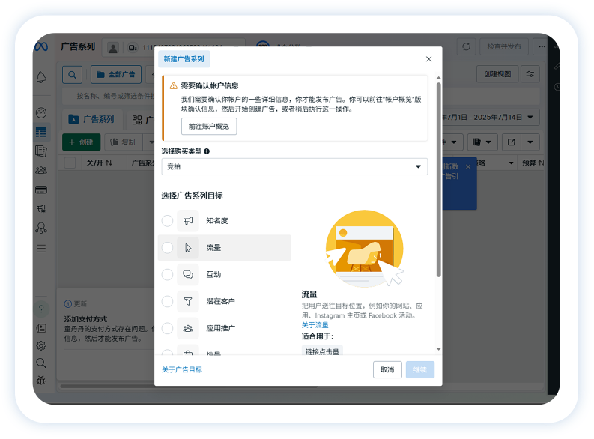594x439 pixels.
Task: Select the 互动 objective radio button
Action: point(167,275)
